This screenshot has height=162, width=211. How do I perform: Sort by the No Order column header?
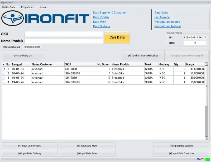point(104,64)
